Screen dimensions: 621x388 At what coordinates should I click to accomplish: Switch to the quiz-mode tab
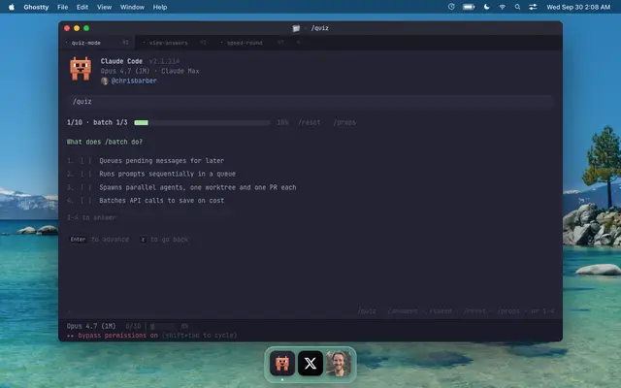(x=97, y=43)
